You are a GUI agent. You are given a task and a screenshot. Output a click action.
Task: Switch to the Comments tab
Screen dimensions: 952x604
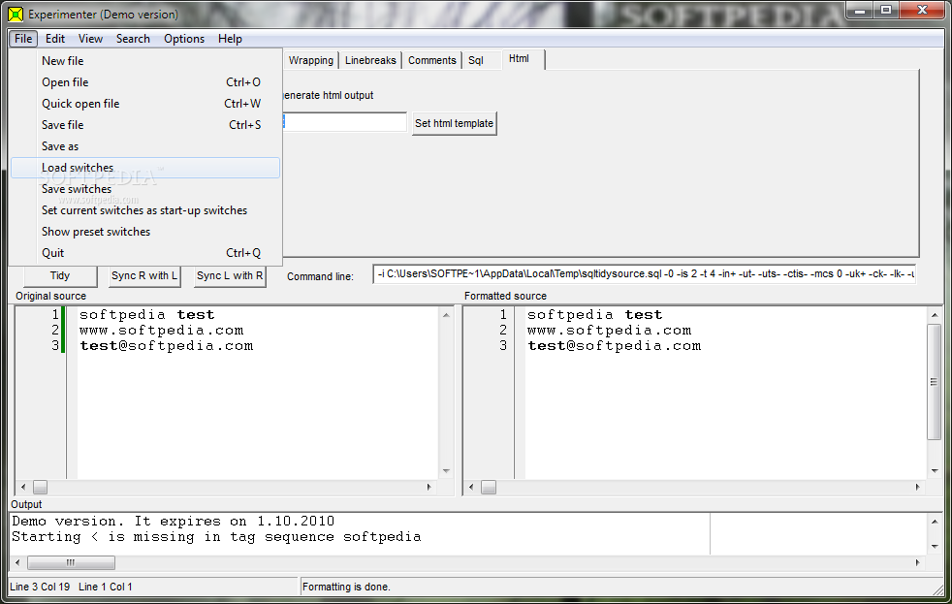click(x=431, y=60)
